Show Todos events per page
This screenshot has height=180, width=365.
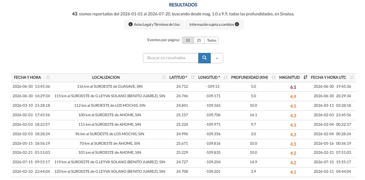[212, 40]
